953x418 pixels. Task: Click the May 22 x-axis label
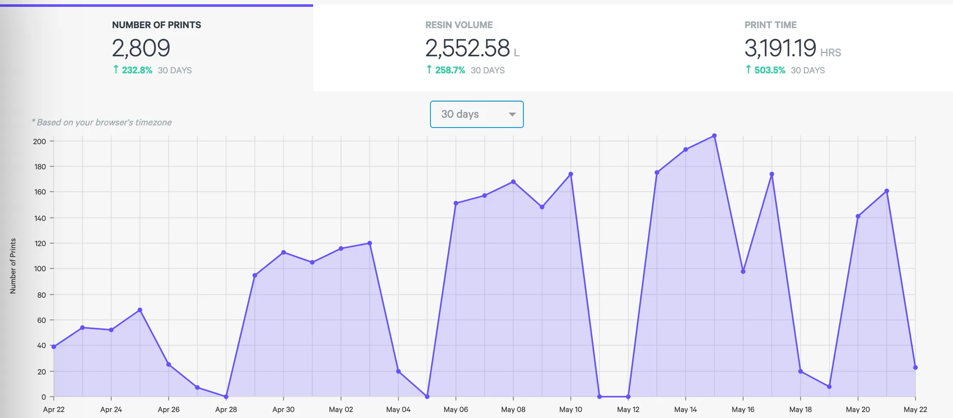pos(915,409)
